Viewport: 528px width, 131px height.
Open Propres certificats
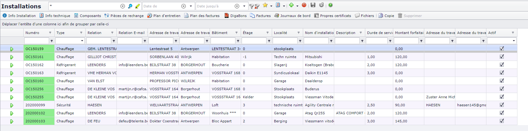point(333,16)
